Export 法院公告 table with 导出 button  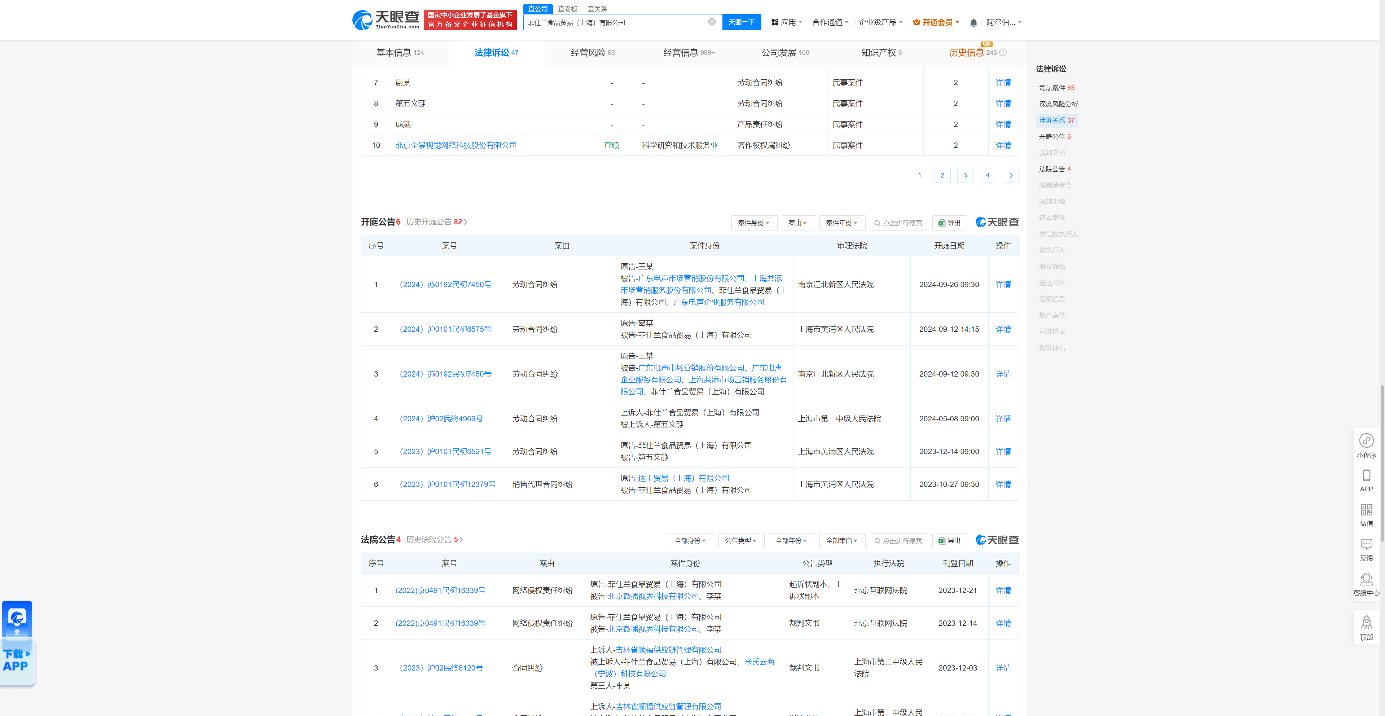950,540
